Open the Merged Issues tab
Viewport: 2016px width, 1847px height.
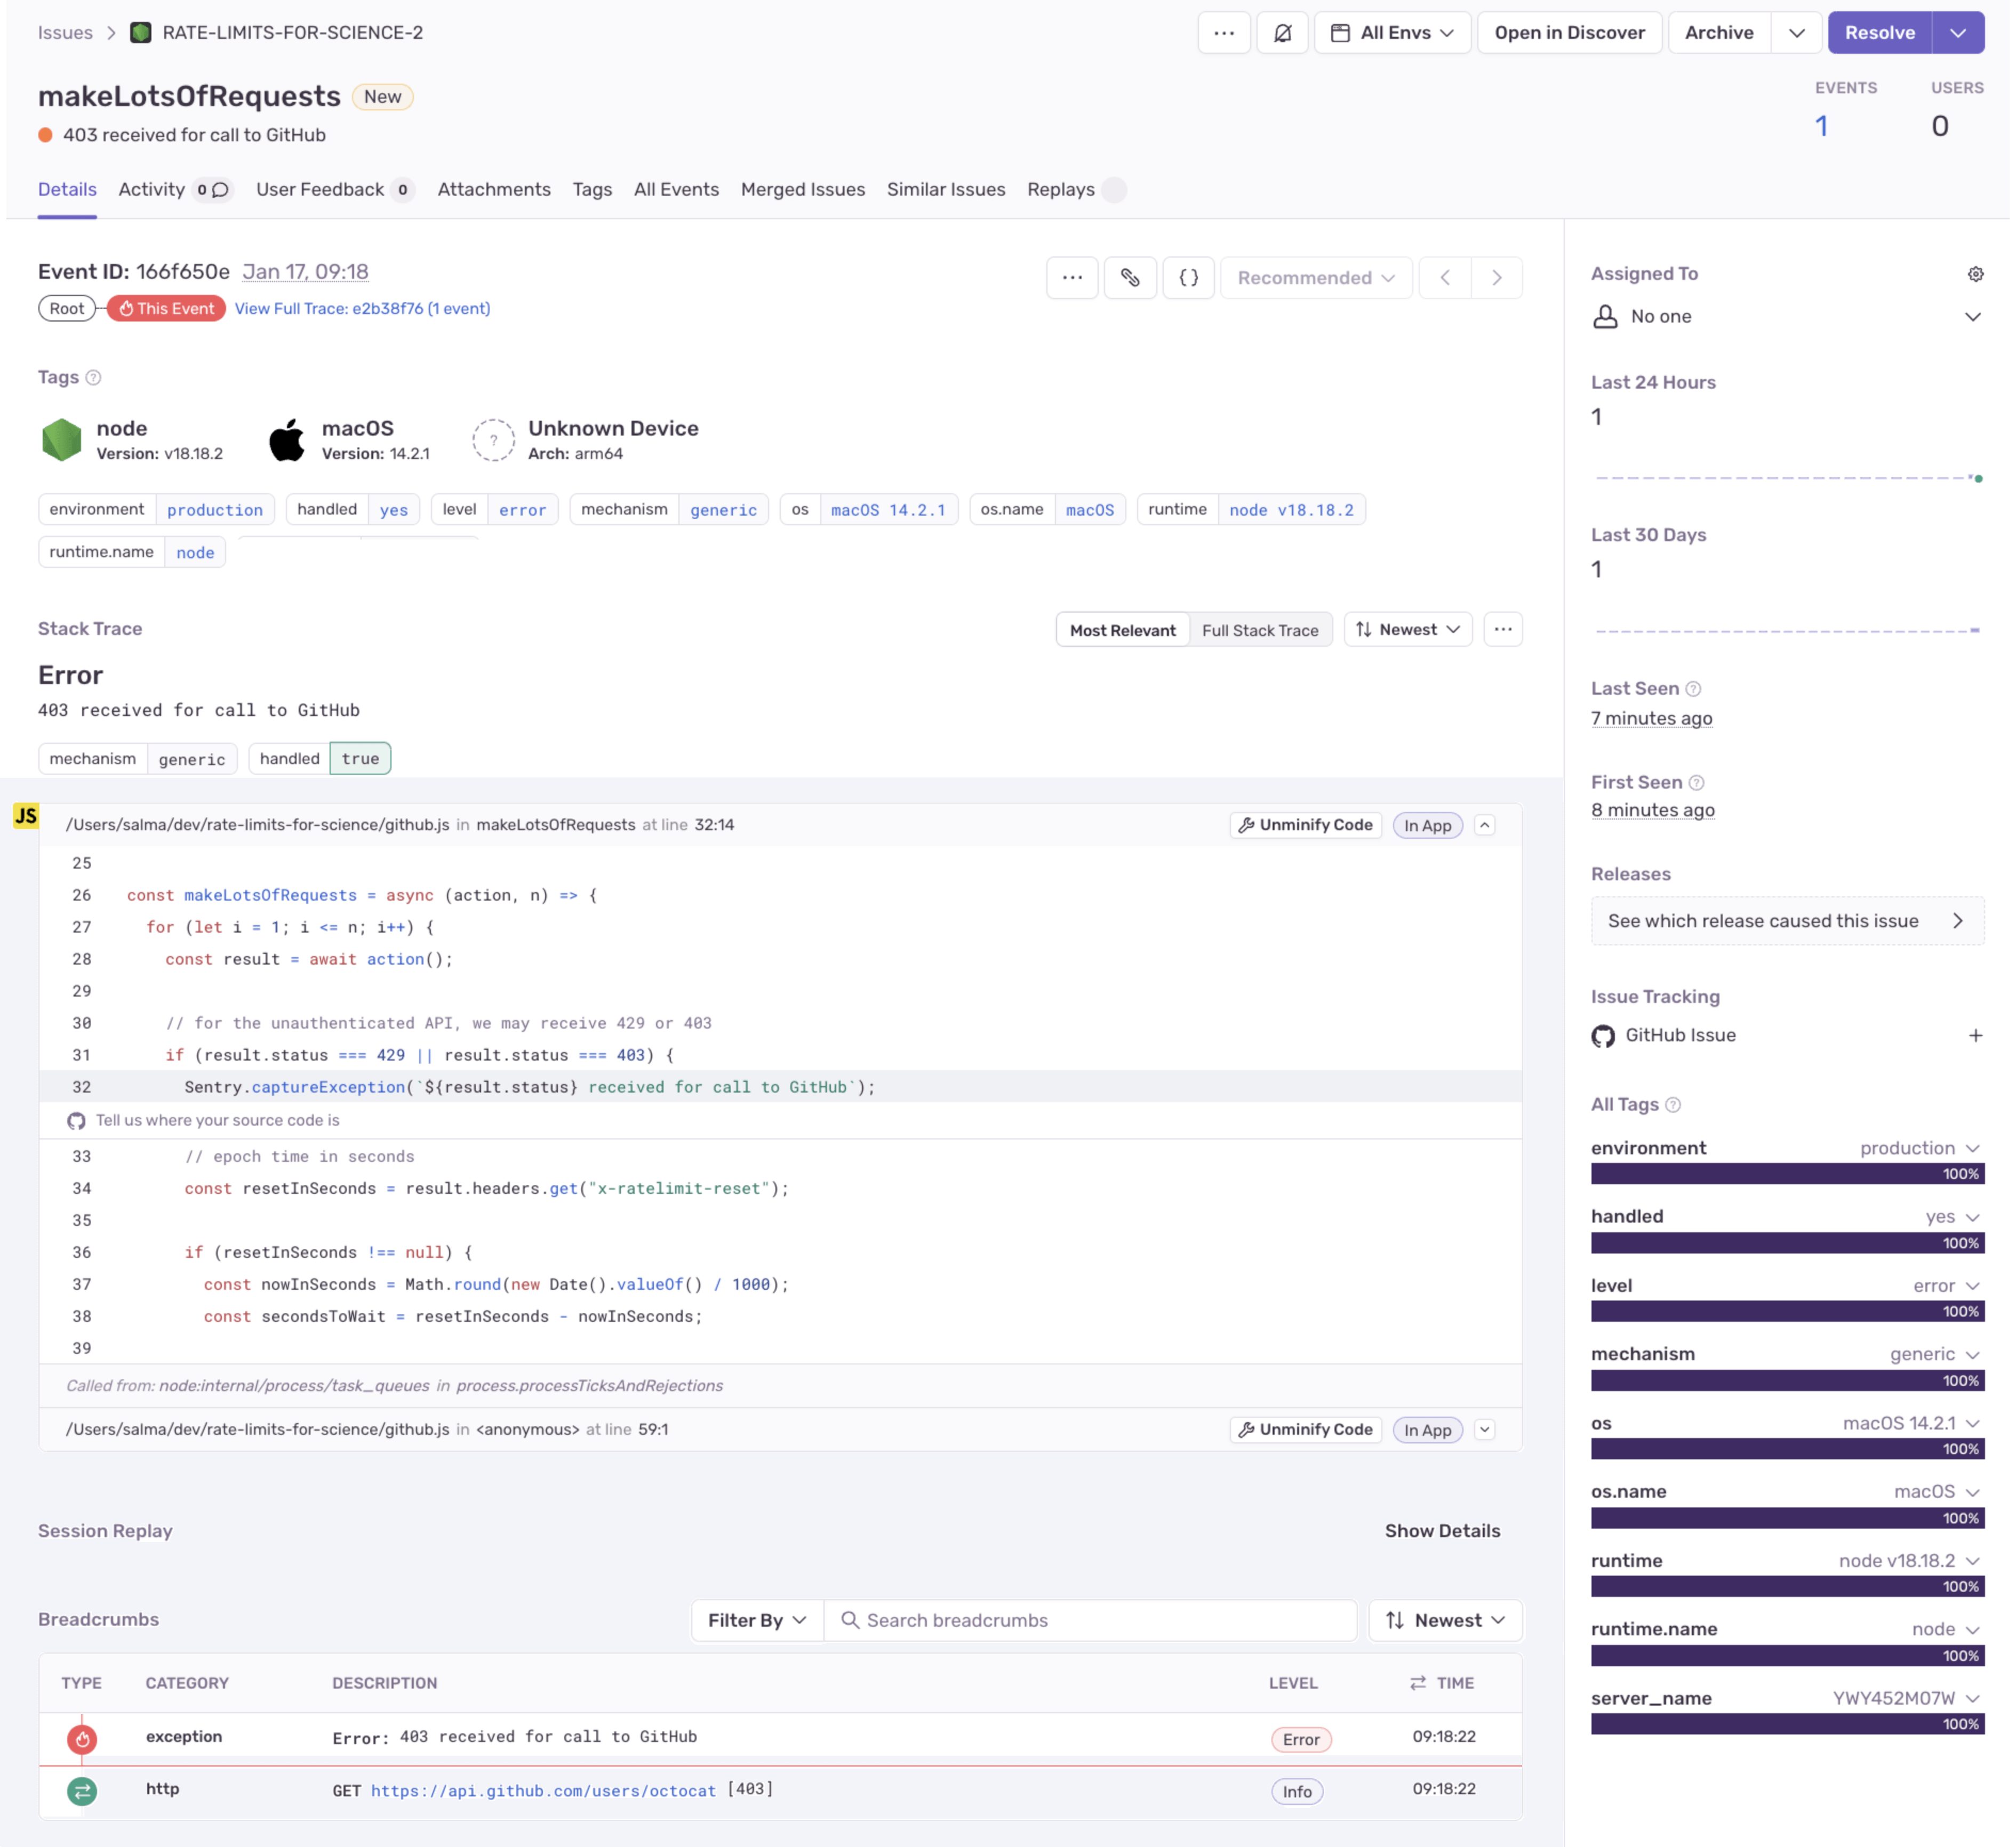(802, 190)
